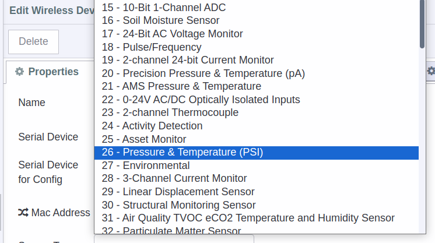435x243 pixels.
Task: Select 31 - Air Quality TVOC eCO2 sensor
Action: tap(257, 218)
